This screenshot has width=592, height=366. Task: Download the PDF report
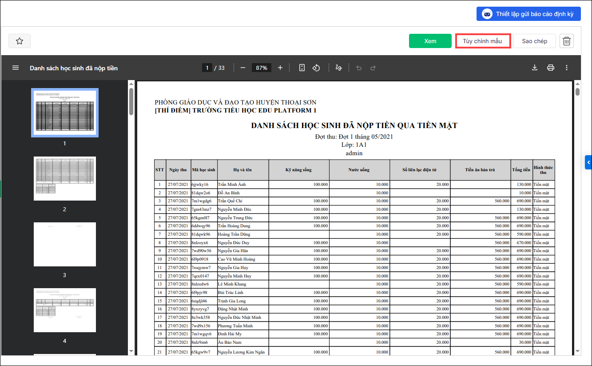coord(535,68)
